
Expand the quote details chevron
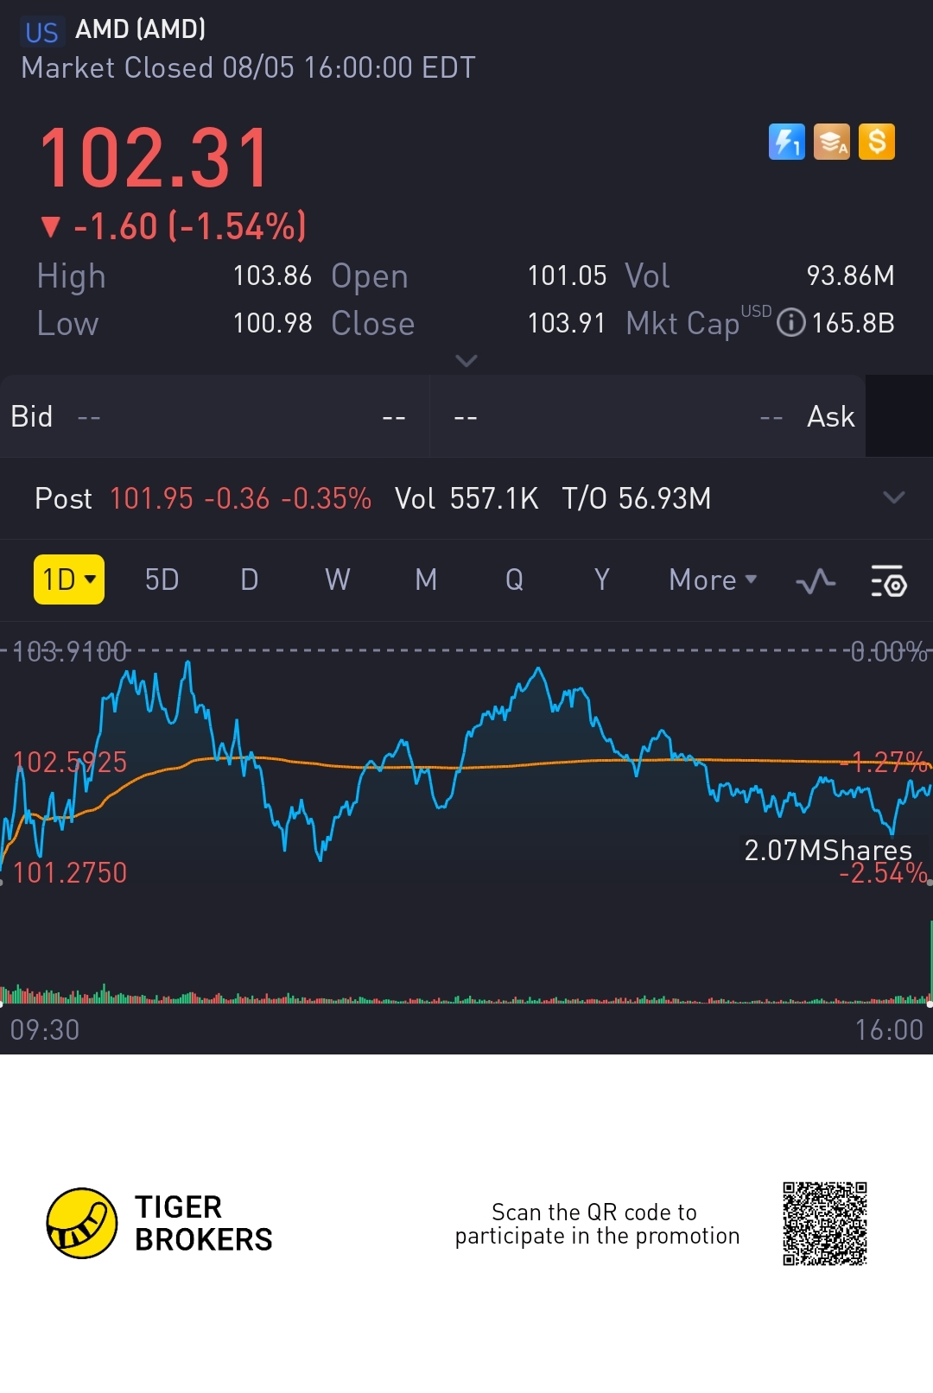(x=466, y=360)
